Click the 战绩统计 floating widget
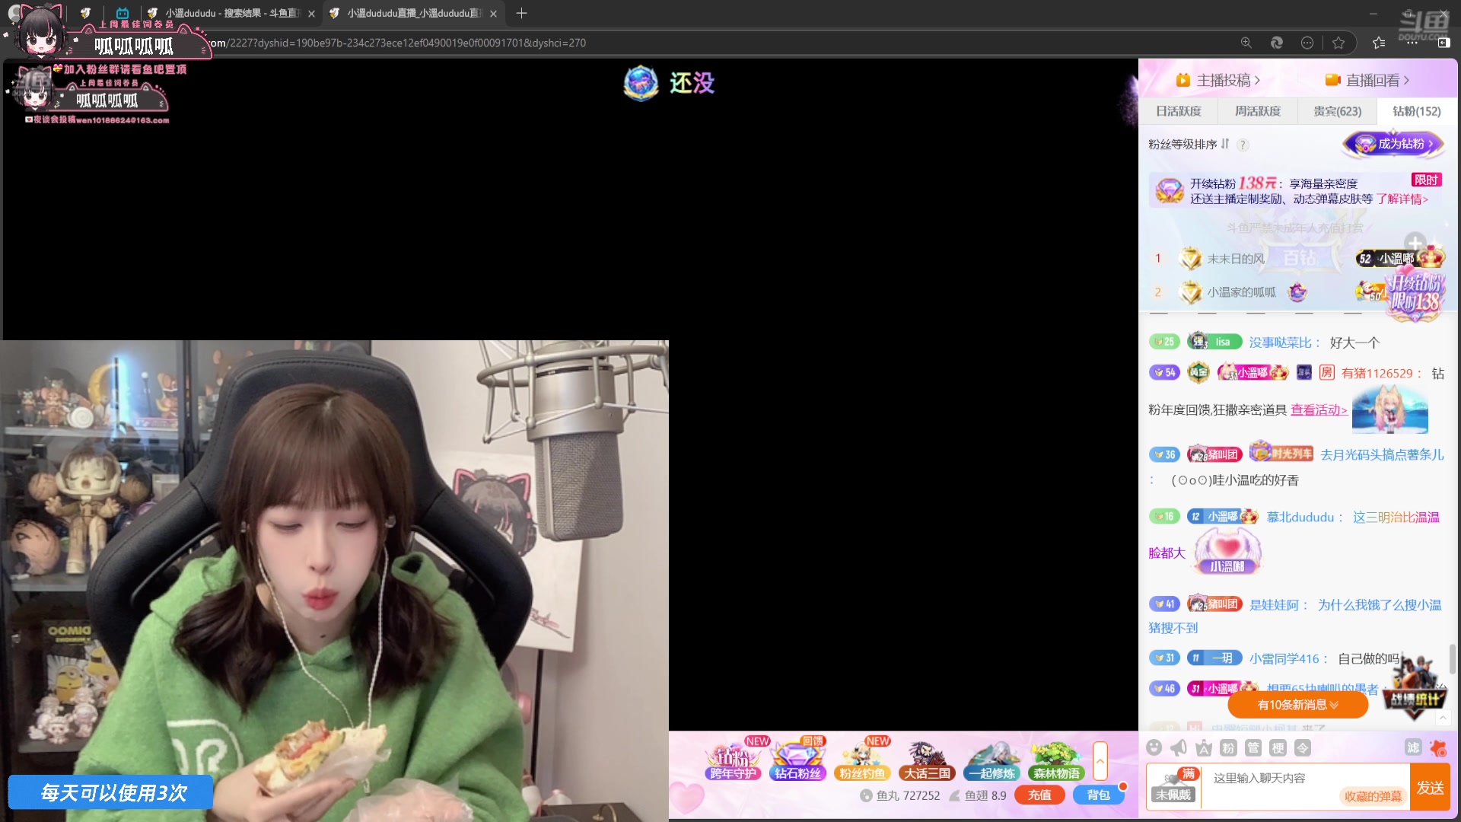Image resolution: width=1461 pixels, height=822 pixels. pos(1415,689)
